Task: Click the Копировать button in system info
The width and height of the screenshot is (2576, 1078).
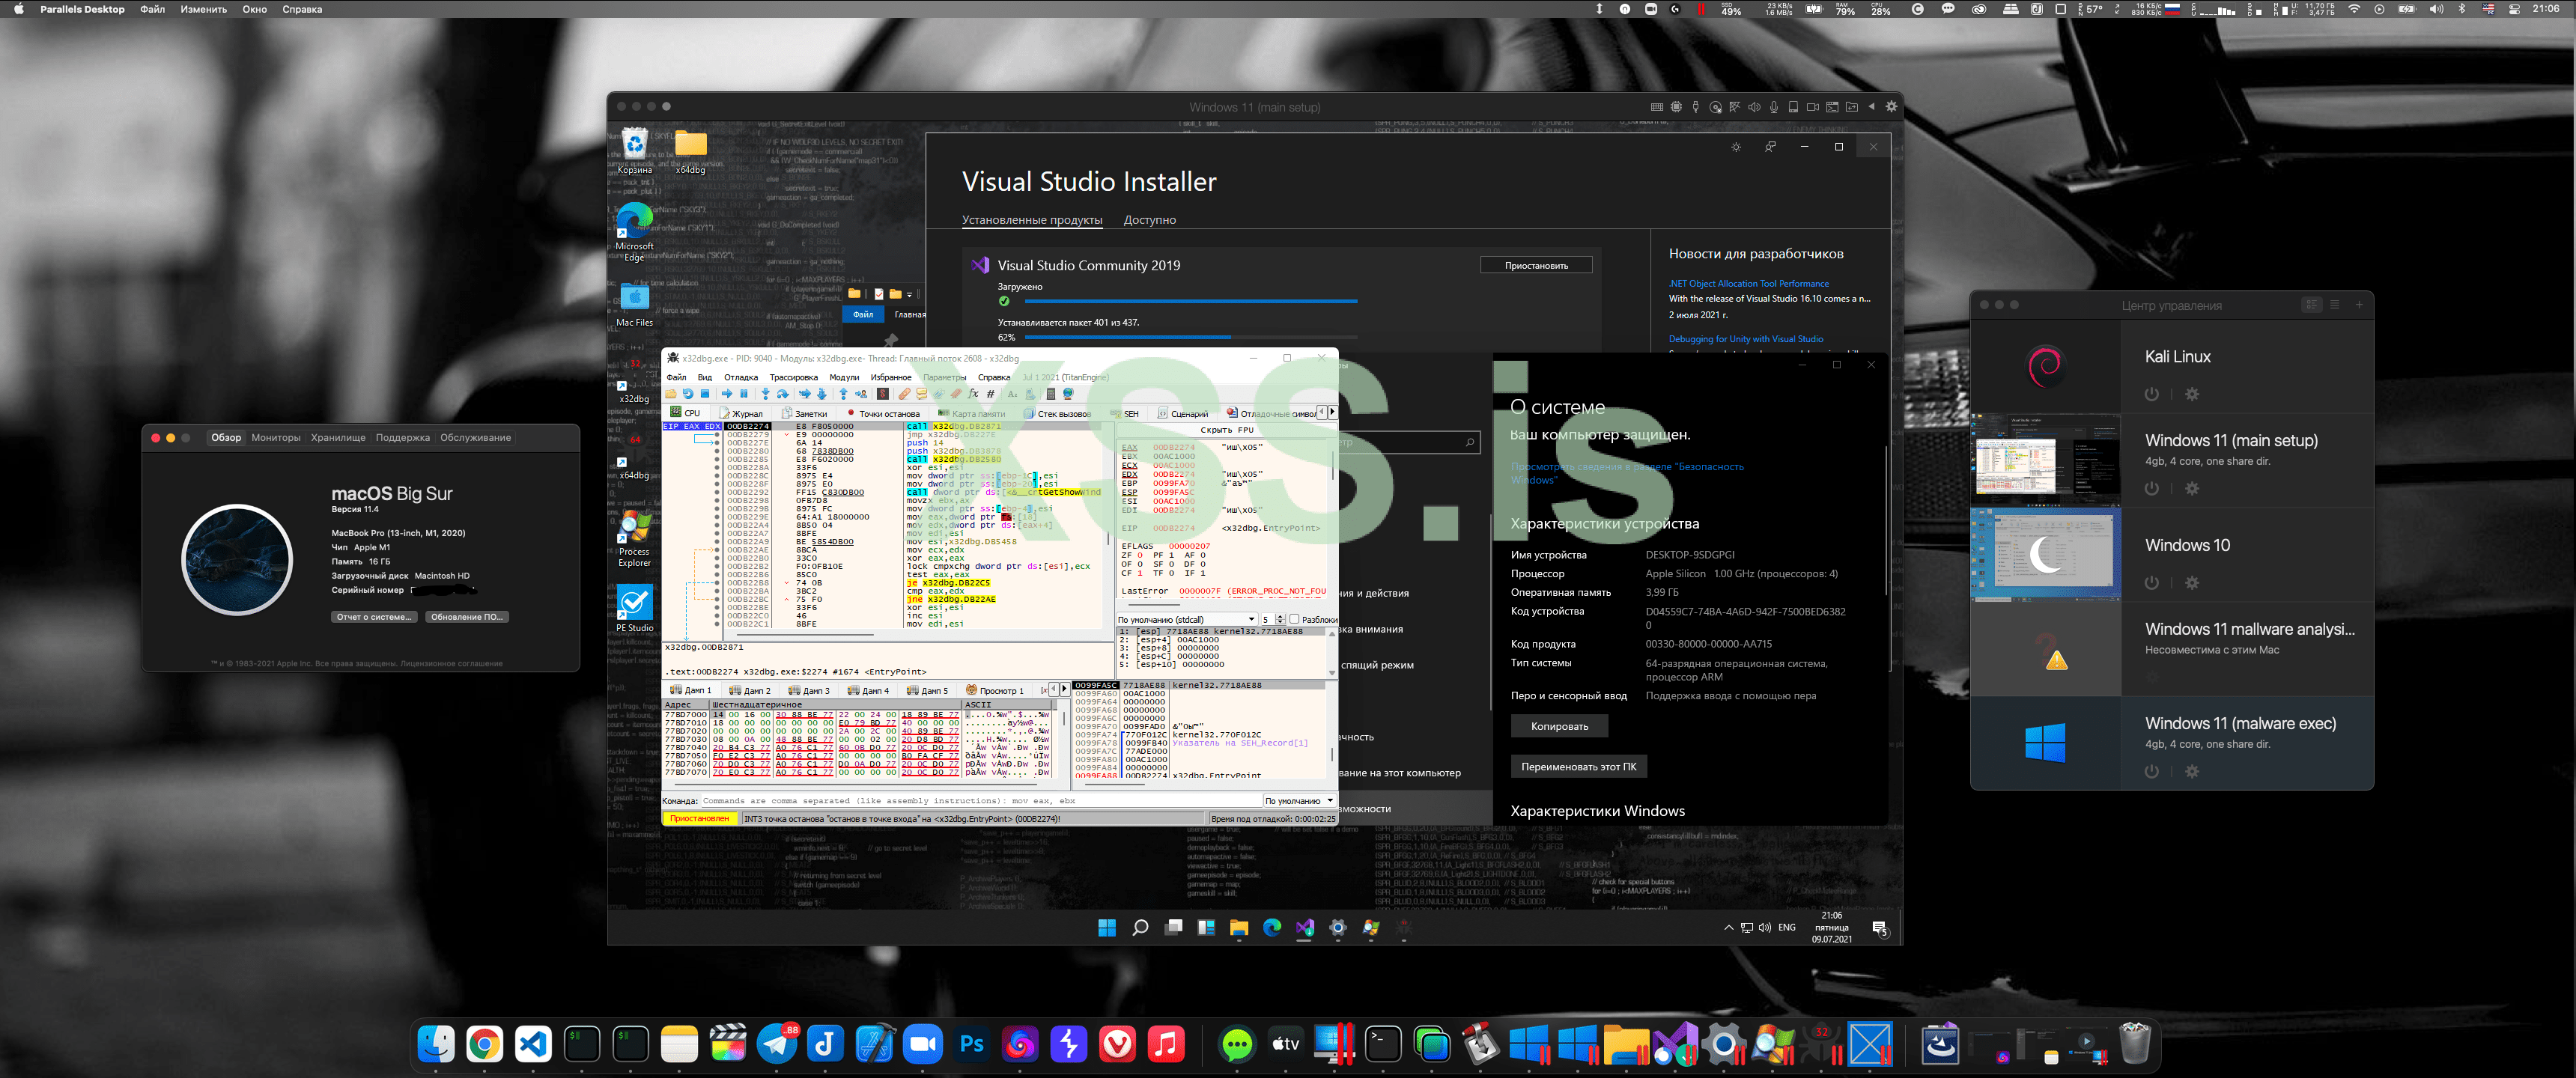Action: click(x=1559, y=726)
